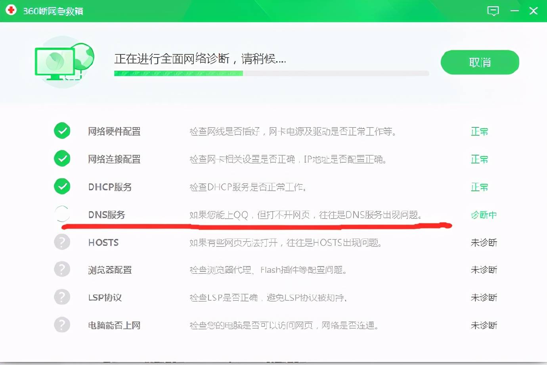
Task: Select the DNS服务 item label
Action: [x=106, y=215]
